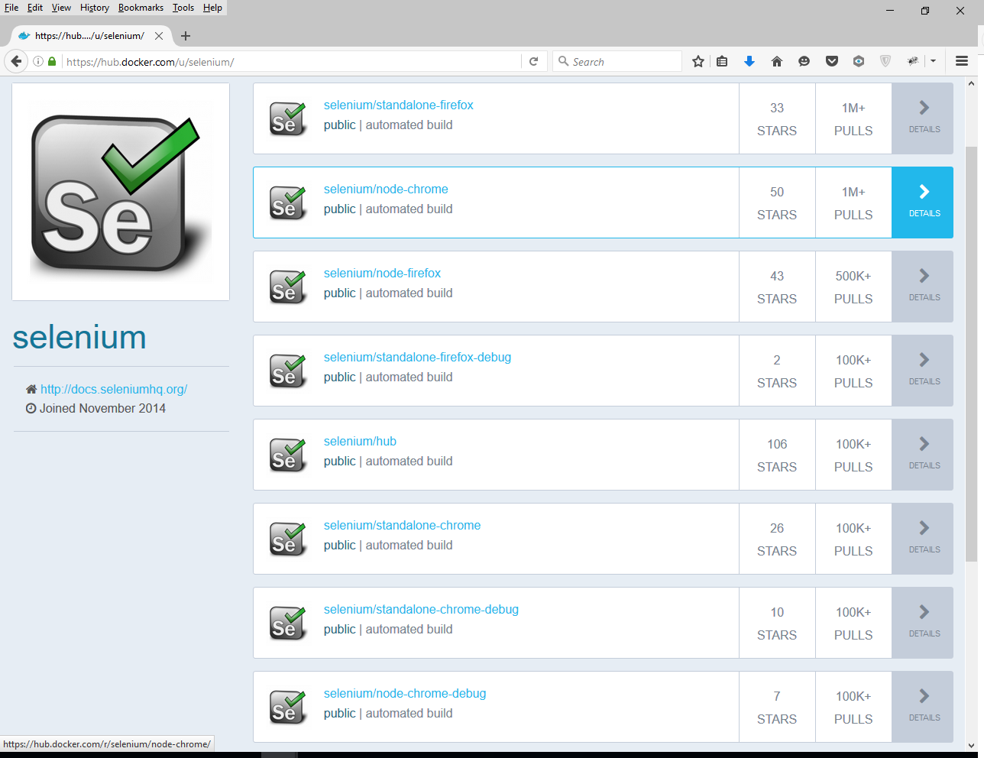Reload the current page
Screen dimensions: 984x758
coord(534,61)
